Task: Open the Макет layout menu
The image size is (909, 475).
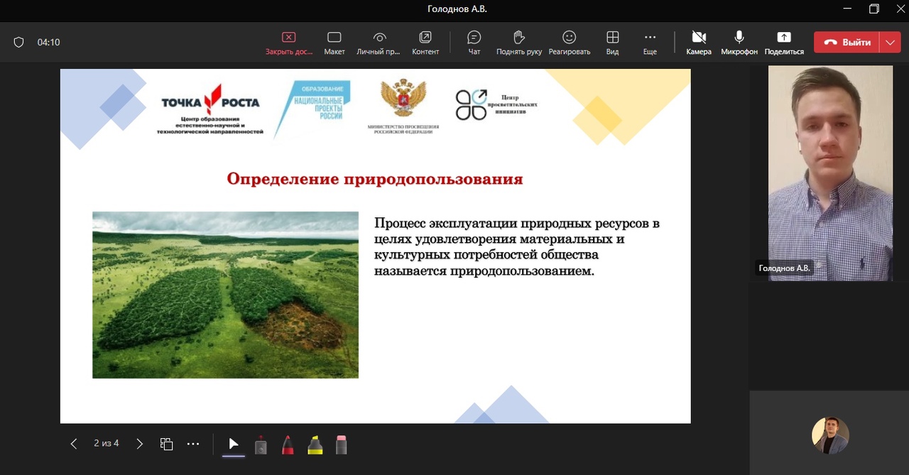Action: (334, 43)
